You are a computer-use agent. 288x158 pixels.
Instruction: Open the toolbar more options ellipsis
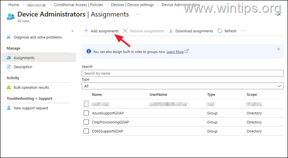point(243,31)
